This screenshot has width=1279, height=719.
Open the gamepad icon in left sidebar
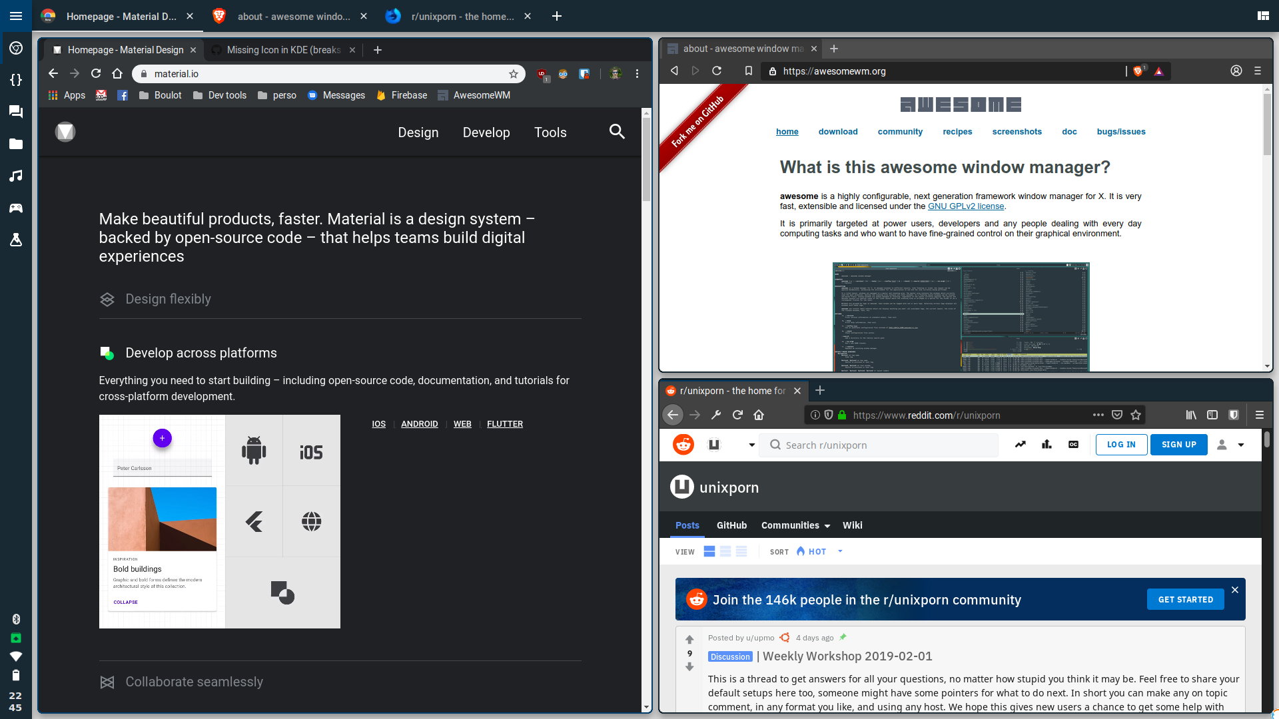(x=16, y=208)
